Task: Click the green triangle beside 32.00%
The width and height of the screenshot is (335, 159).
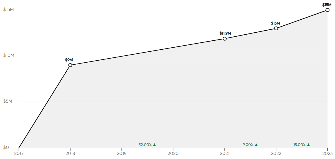Action: [155, 145]
